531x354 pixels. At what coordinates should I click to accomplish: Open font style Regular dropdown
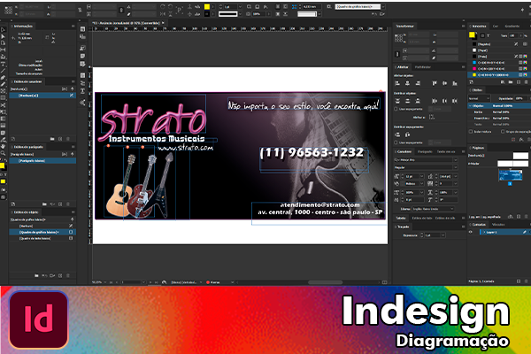click(x=455, y=167)
